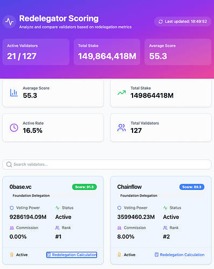Image resolution: width=214 pixels, height=269 pixels.
Task: Click the Rank people icon in Chainflow card
Action: pyautogui.click(x=165, y=228)
